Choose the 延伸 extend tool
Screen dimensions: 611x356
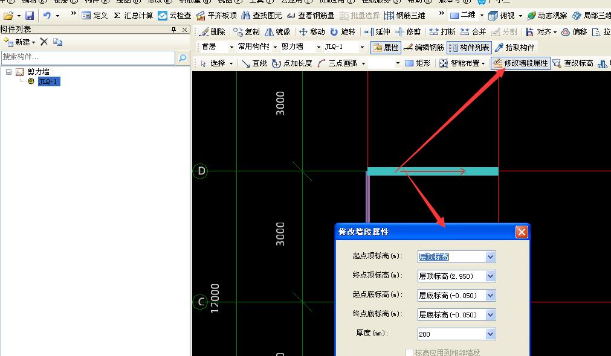point(377,32)
